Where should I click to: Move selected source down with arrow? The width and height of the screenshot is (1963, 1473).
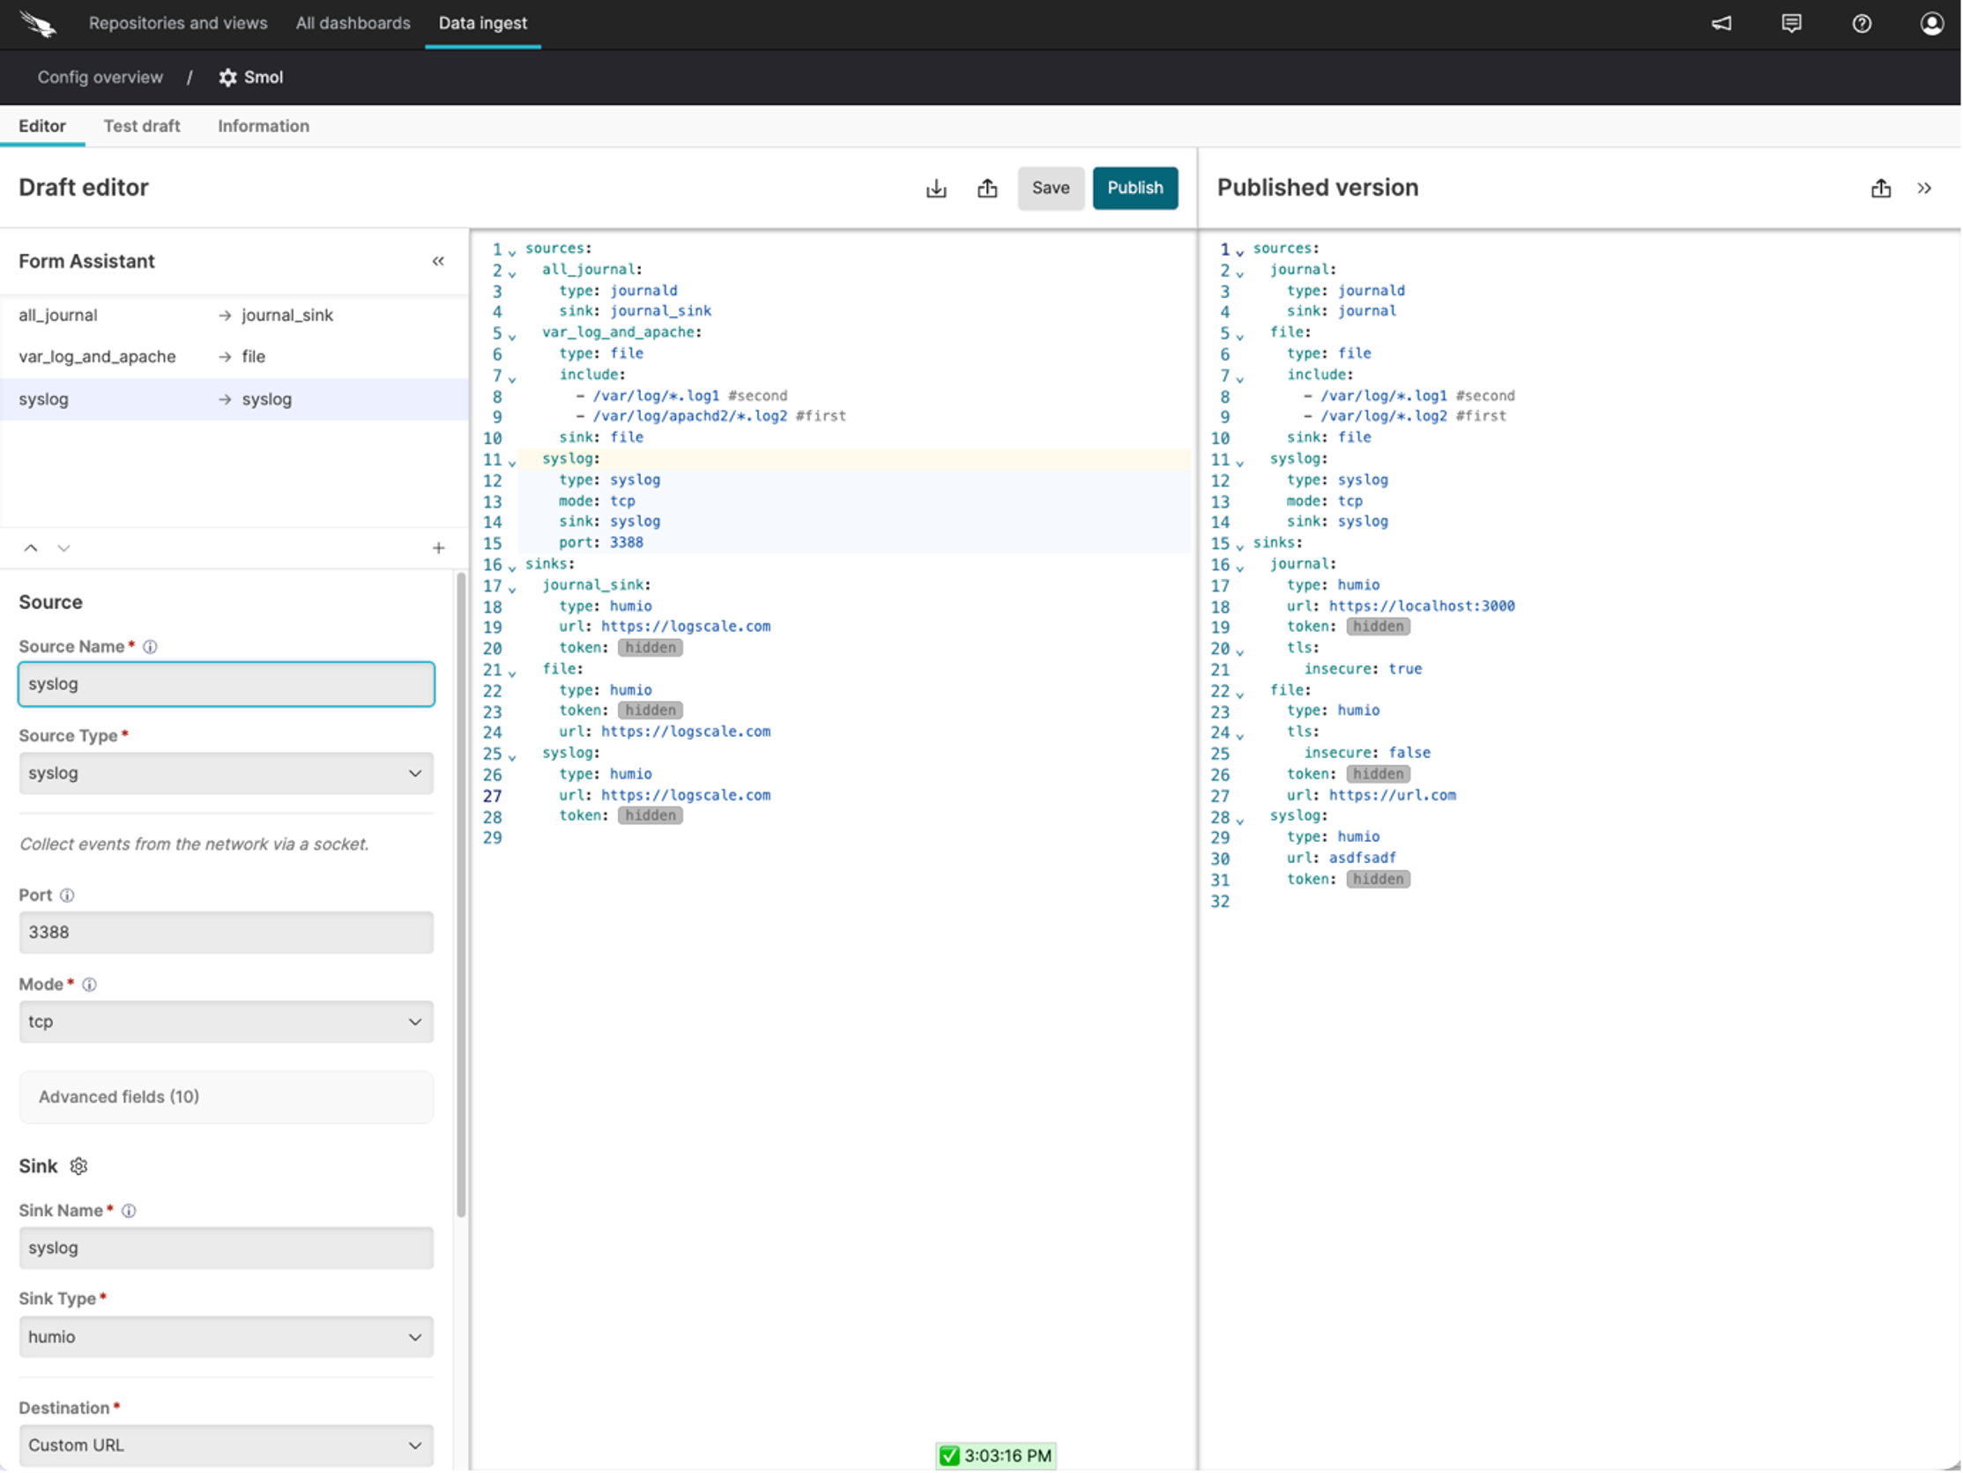click(63, 548)
